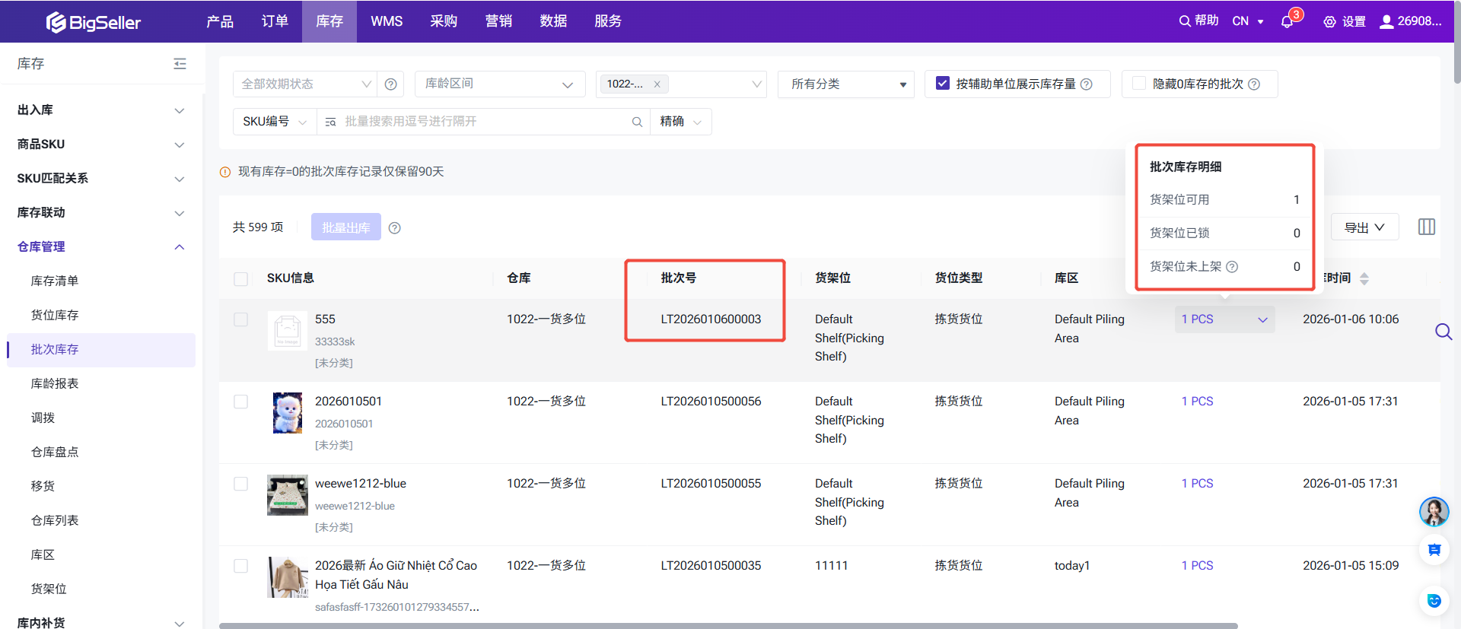Select the row checkbox for SKU 555
Screen dimensions: 1461x629
click(x=241, y=319)
